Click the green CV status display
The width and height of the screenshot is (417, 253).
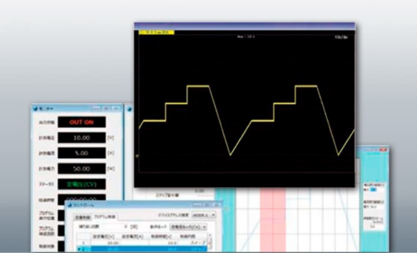coord(82,184)
